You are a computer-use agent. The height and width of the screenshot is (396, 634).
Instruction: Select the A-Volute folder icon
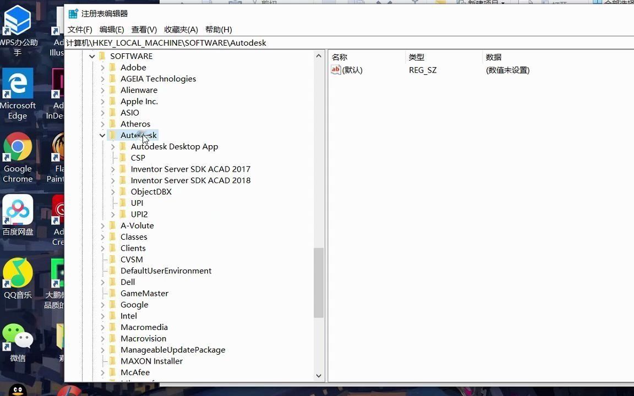tap(113, 226)
